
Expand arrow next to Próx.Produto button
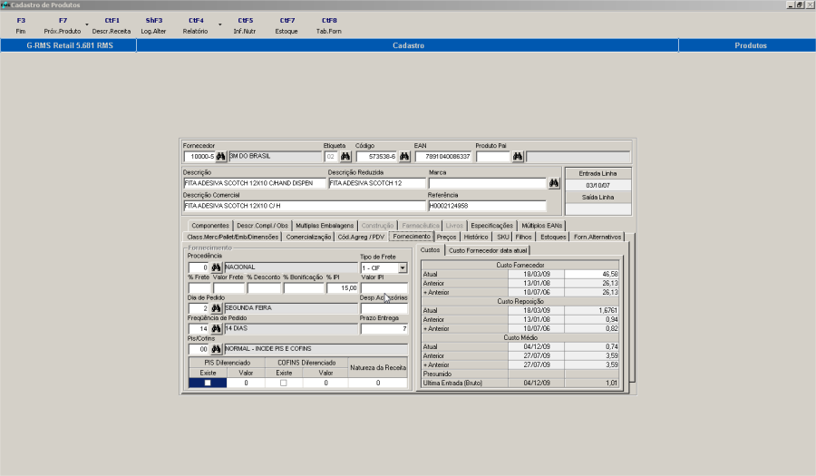[x=87, y=24]
